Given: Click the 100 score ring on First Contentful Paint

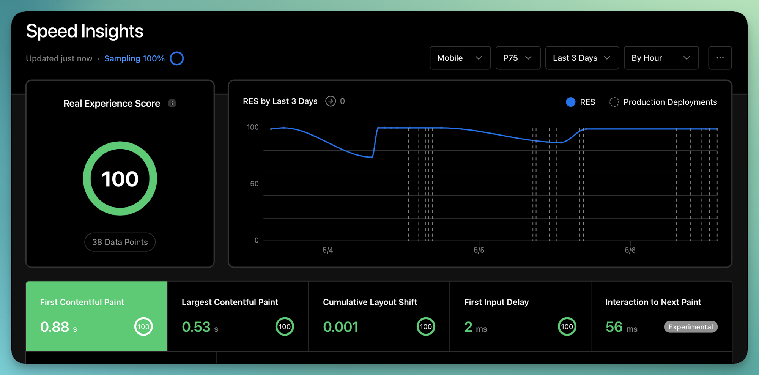Looking at the screenshot, I should [143, 326].
